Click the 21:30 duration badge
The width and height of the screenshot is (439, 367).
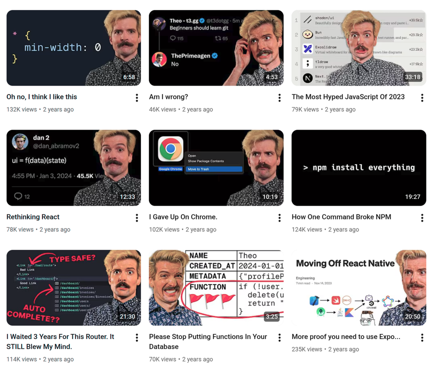pyautogui.click(x=127, y=317)
